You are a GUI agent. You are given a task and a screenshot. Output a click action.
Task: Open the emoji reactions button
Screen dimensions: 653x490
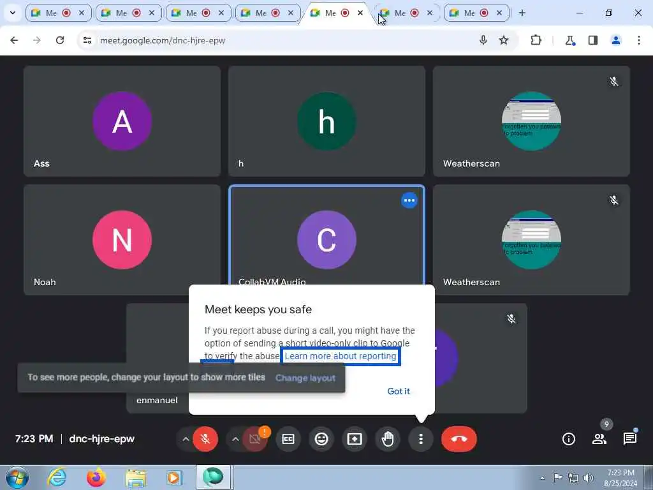point(321,439)
